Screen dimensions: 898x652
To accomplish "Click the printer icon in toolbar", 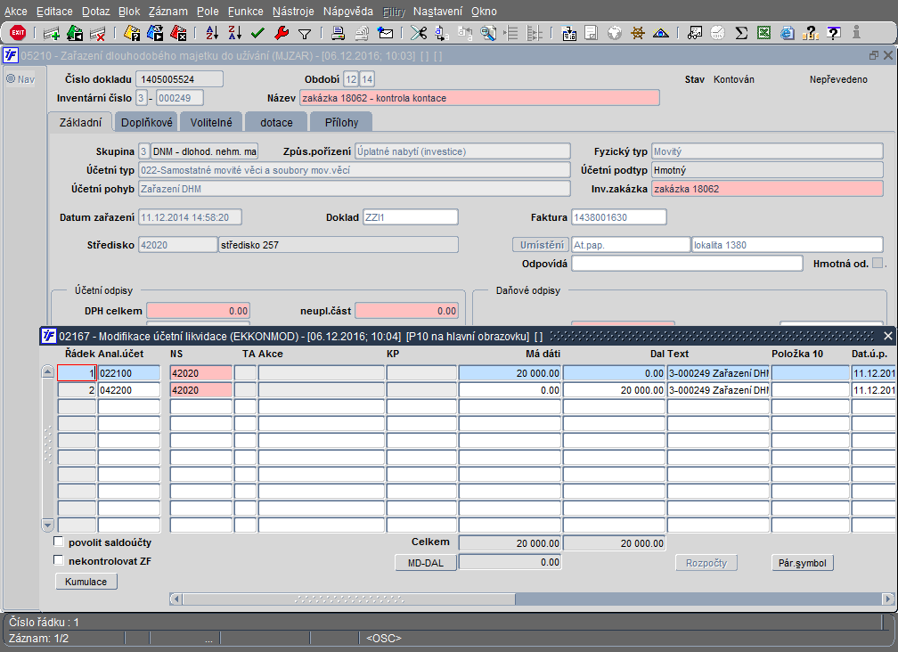I will point(339,33).
